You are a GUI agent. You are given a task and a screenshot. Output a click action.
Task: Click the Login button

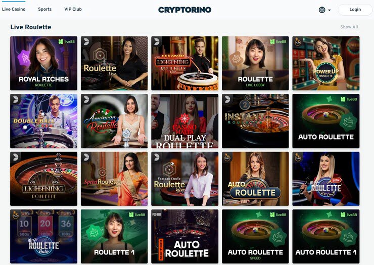pyautogui.click(x=355, y=10)
